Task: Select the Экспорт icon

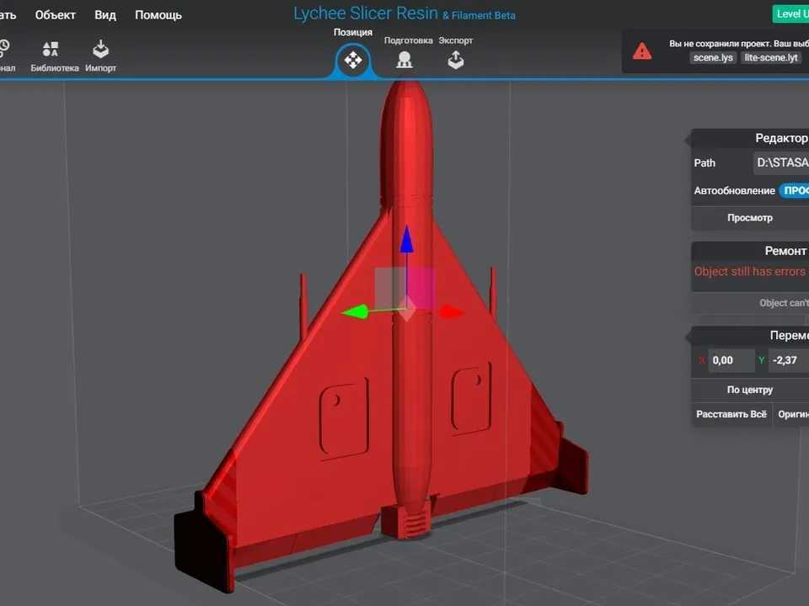Action: [x=455, y=59]
